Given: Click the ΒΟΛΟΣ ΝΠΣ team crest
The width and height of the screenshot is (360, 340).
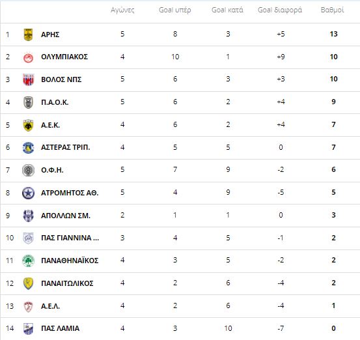Looking at the screenshot, I should [x=28, y=79].
